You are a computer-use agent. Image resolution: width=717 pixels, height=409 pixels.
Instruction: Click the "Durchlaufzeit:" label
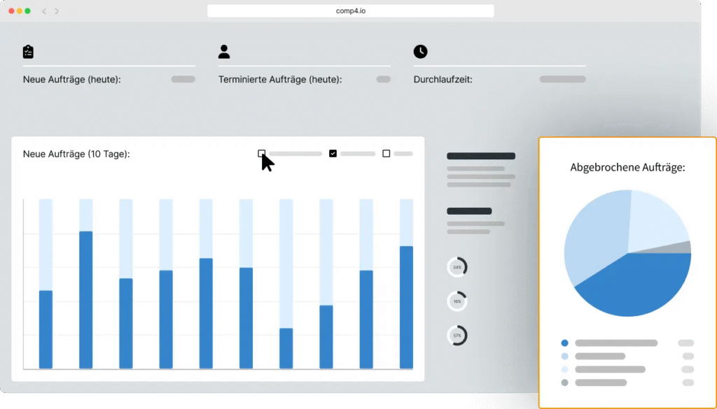pos(443,80)
